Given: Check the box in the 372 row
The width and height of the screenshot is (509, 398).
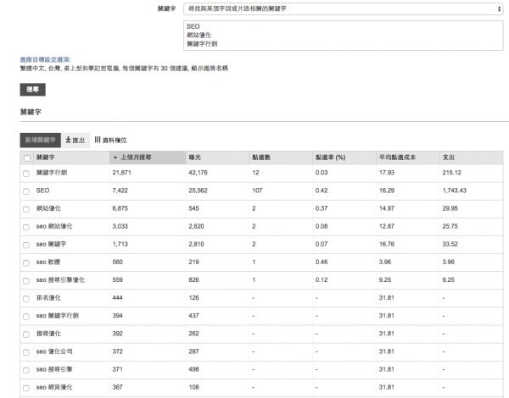Looking at the screenshot, I should [26, 352].
